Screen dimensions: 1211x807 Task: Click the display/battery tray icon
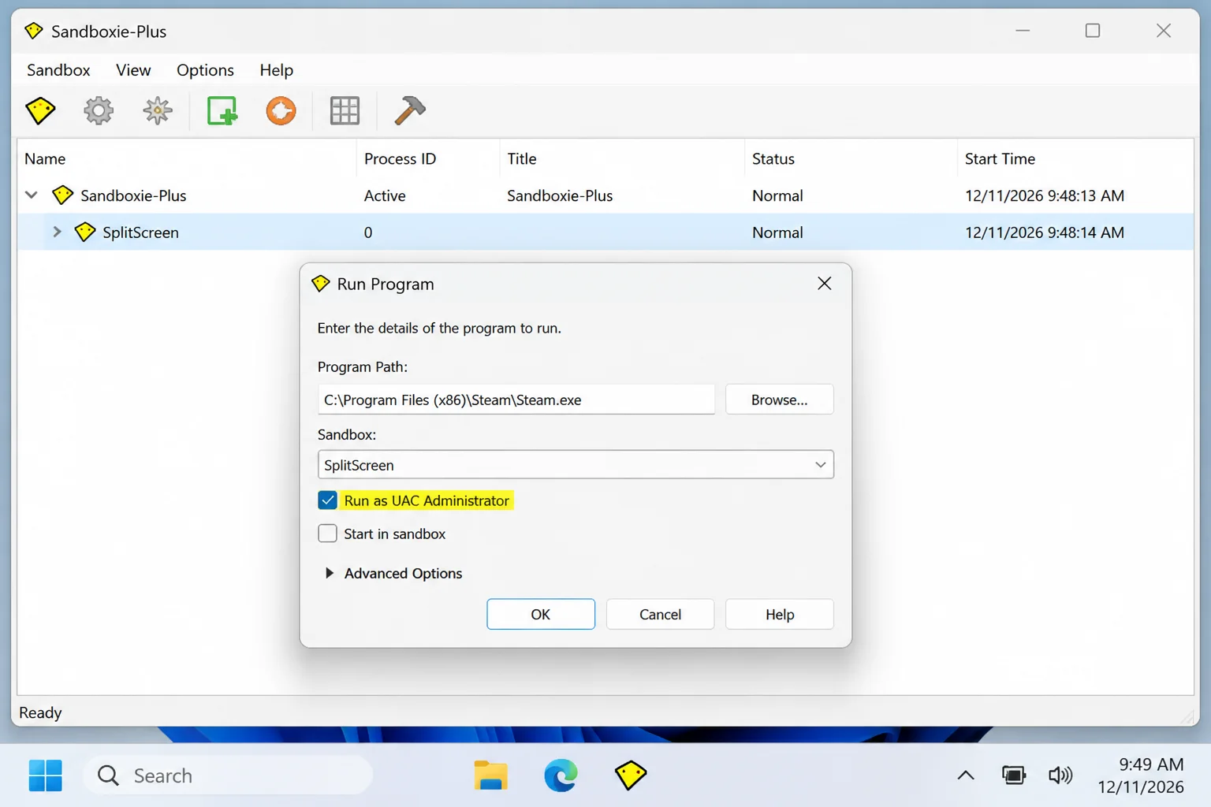pyautogui.click(x=1014, y=775)
